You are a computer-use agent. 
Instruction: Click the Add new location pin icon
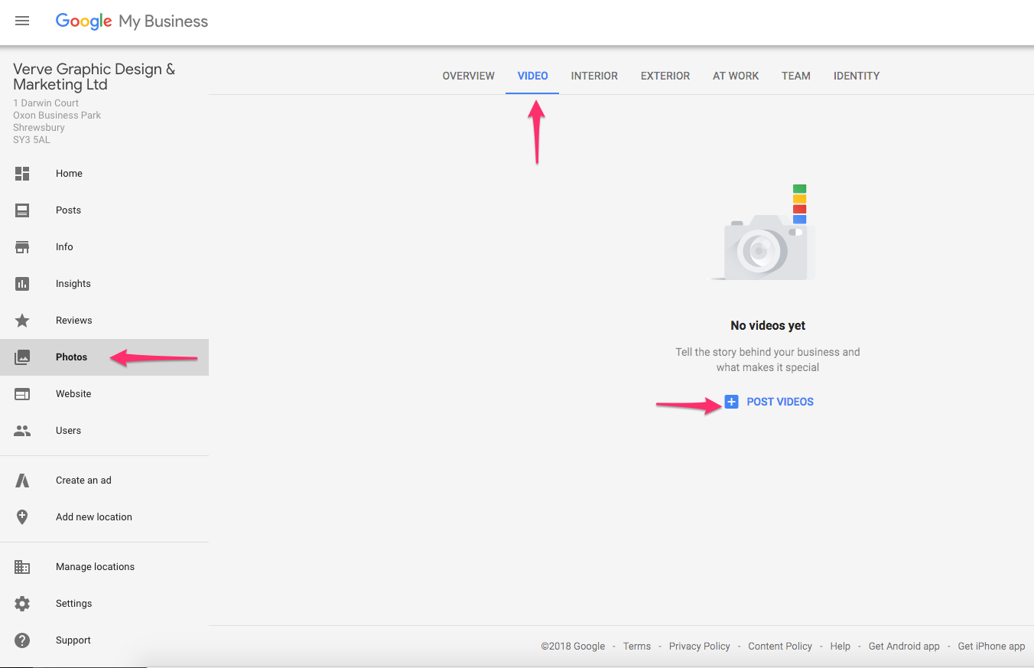pyautogui.click(x=22, y=517)
